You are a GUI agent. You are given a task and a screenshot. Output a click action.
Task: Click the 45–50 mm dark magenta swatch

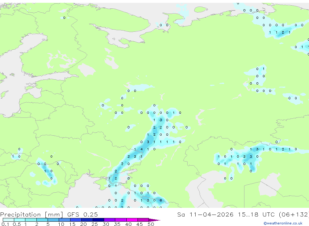point(143,220)
